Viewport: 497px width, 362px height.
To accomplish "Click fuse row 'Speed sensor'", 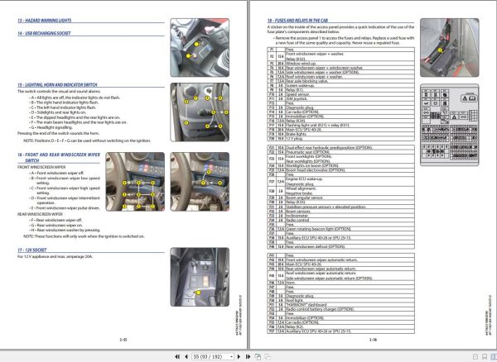I will (x=341, y=94).
